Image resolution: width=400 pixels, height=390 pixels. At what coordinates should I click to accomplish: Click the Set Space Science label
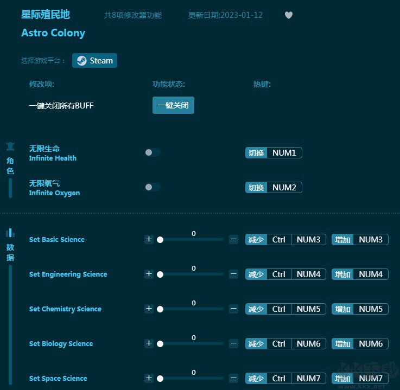coord(58,378)
